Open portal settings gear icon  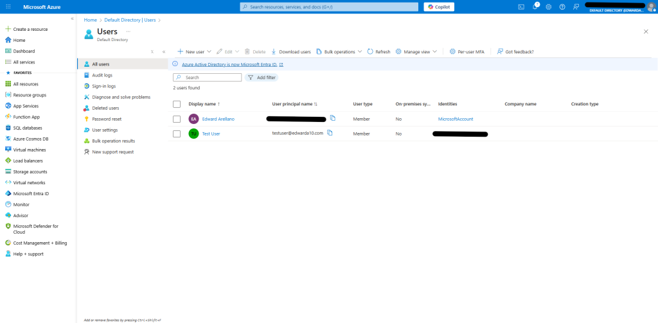[549, 6]
